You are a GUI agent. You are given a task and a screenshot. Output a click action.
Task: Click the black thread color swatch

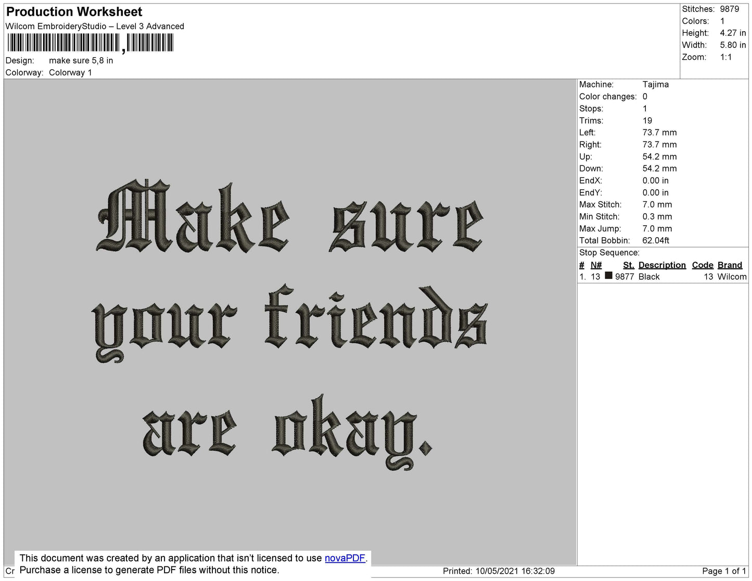(x=608, y=276)
